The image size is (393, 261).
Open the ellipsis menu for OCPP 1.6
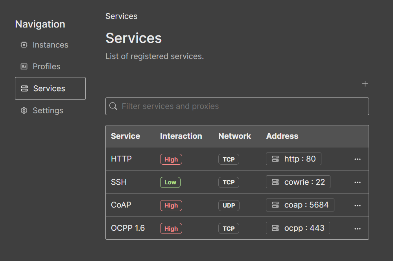(x=357, y=228)
